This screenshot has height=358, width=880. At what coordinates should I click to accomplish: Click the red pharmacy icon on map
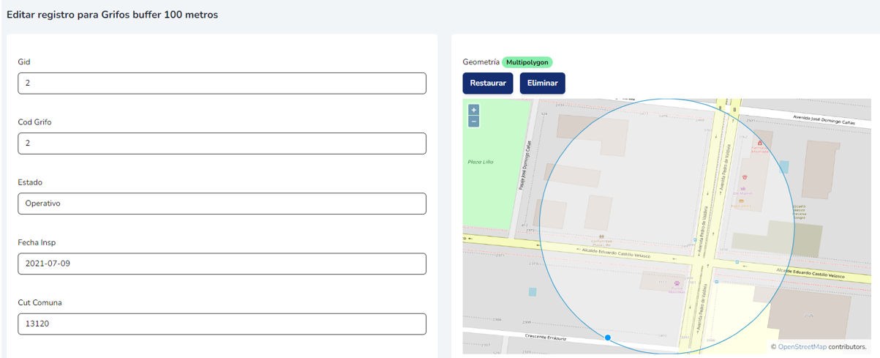(x=760, y=143)
